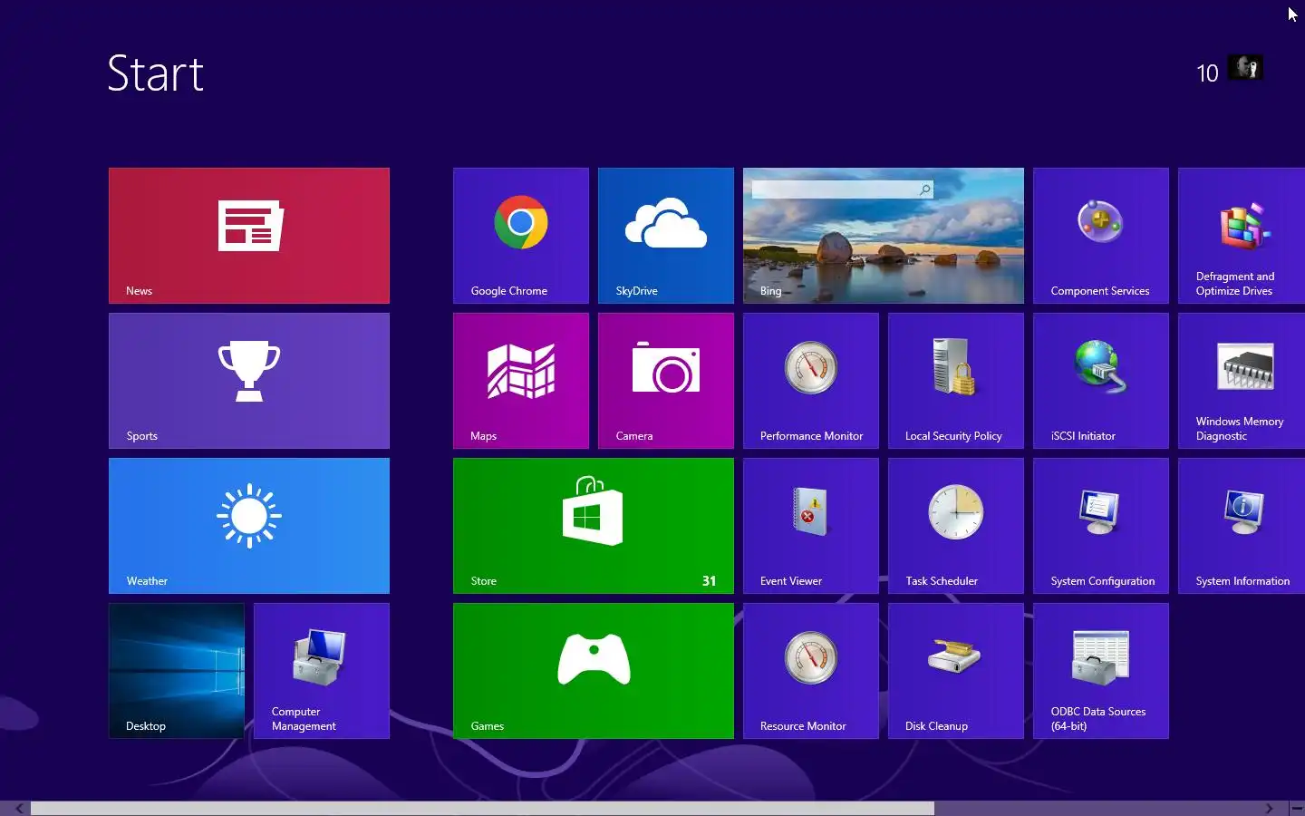1305x816 pixels.
Task: Open Event Viewer
Action: tap(811, 526)
